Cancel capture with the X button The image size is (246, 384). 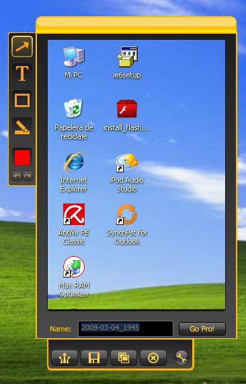pyautogui.click(x=153, y=358)
